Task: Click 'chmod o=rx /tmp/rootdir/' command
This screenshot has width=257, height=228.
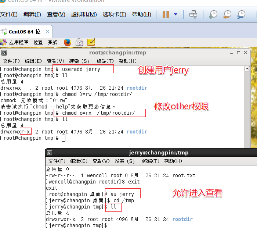Action: [98, 113]
